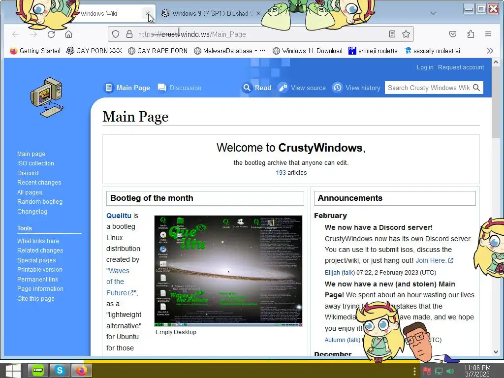Viewport: 504px width, 378px height.
Task: Select the Main Page wiki tab
Action: click(x=127, y=88)
